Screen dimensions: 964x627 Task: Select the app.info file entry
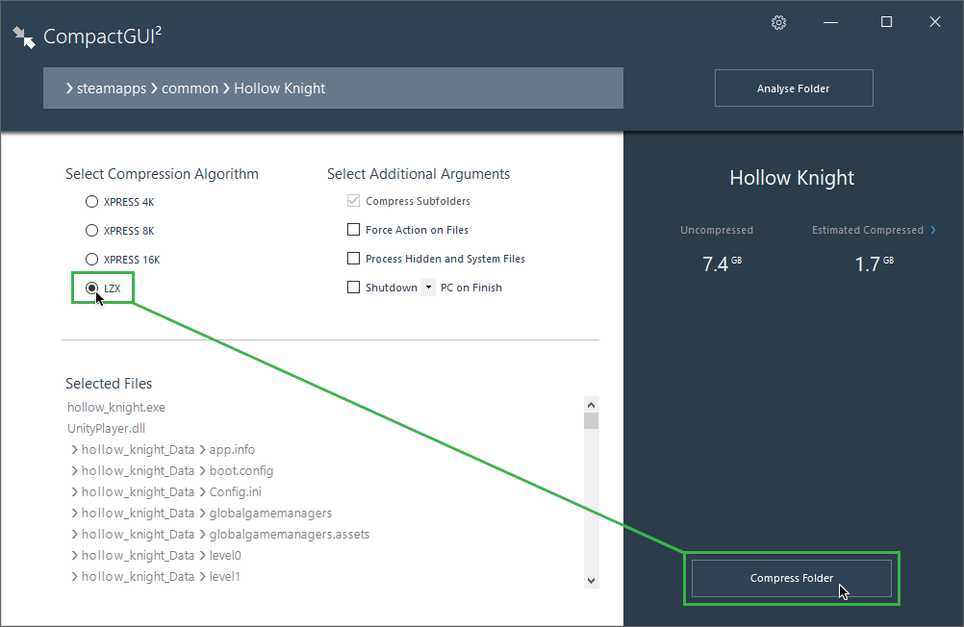163,449
